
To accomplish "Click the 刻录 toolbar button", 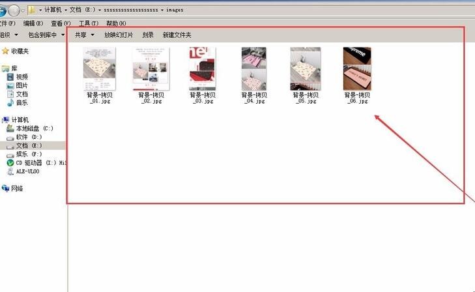I will pyautogui.click(x=148, y=35).
